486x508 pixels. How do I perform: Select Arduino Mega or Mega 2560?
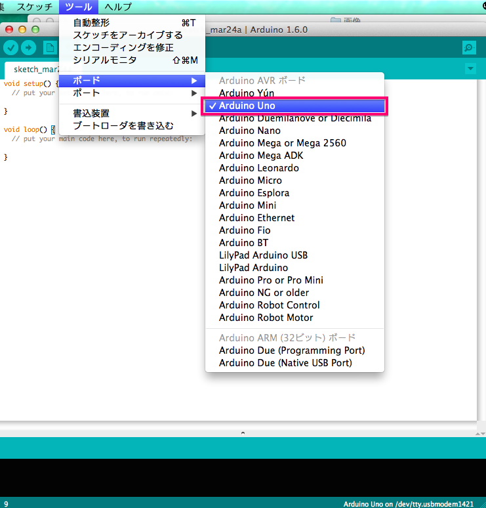pos(294,143)
